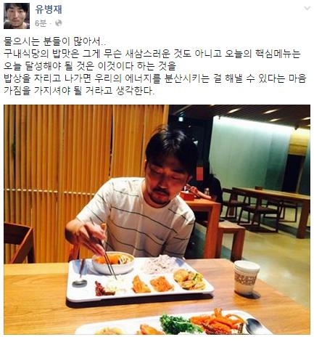Click the chopsticks held over the bowl
The image size is (314, 342).
pos(107,260)
